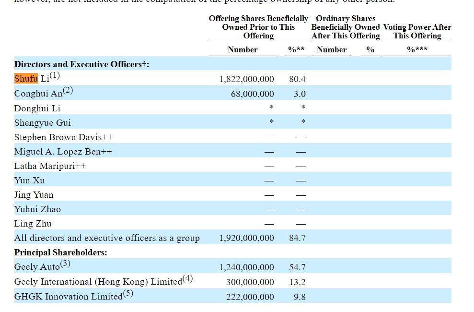Click the group total 1,920,000,000
474x312 pixels.
(247, 238)
